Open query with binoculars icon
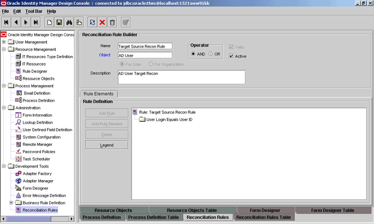Viewport: 374px width, 224px height. pyautogui.click(x=69, y=22)
